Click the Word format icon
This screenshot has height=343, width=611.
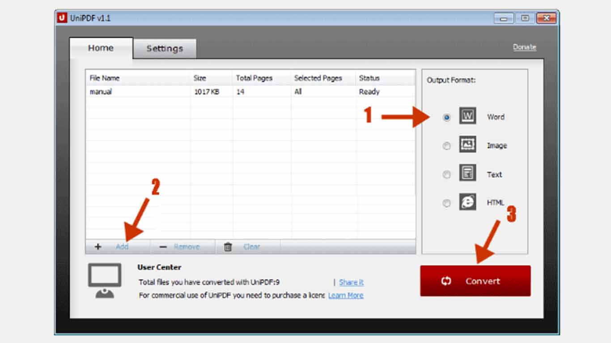(x=467, y=117)
